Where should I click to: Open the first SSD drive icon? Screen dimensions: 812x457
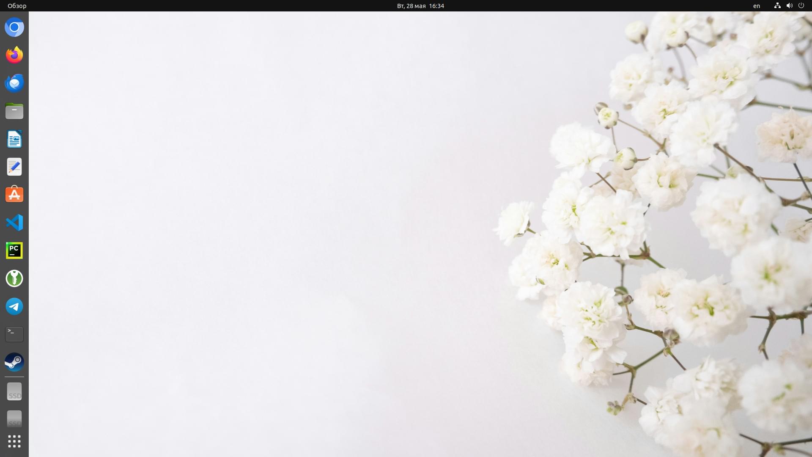click(x=14, y=392)
